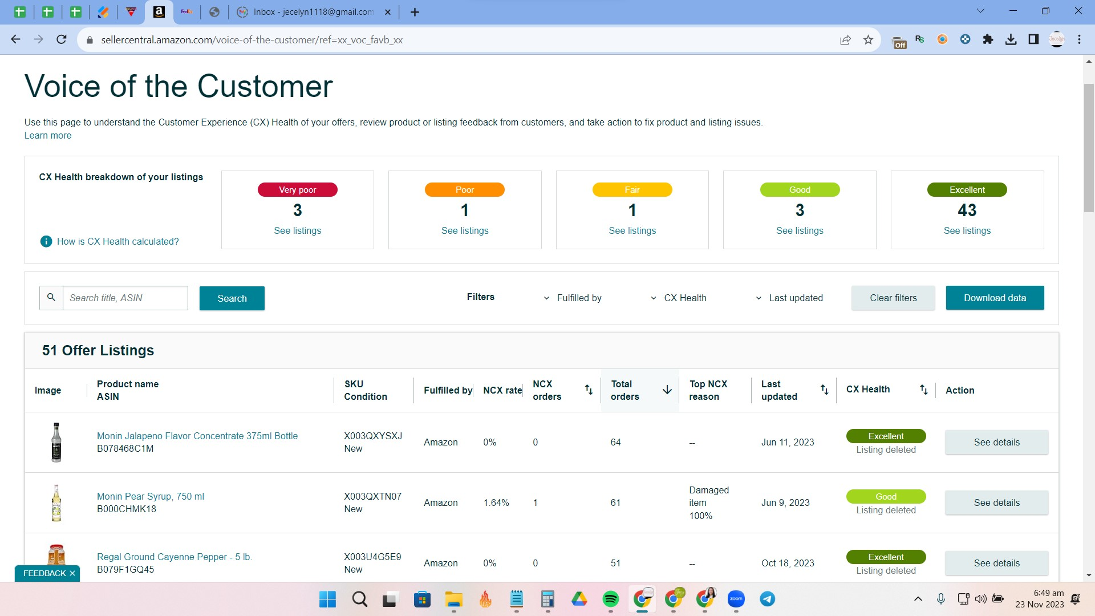Viewport: 1095px width, 616px height.
Task: See listings with Poor CX Health
Action: [465, 230]
